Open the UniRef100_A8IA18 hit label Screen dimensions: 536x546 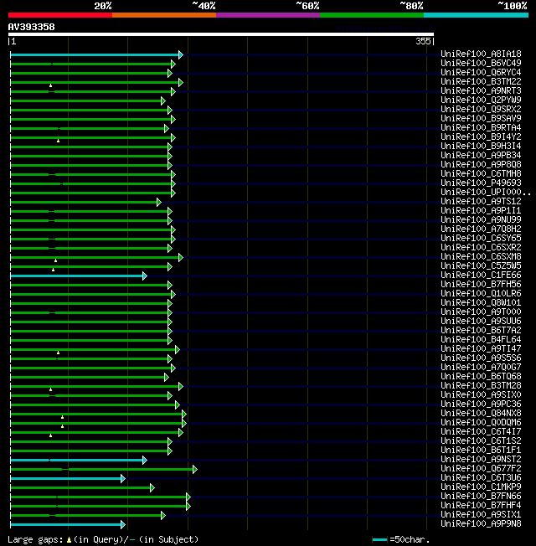(481, 54)
